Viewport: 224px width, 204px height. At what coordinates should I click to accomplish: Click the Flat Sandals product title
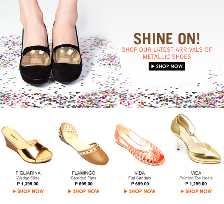coord(140,178)
